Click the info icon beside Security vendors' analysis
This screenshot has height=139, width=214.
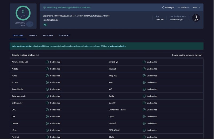(x=37, y=55)
